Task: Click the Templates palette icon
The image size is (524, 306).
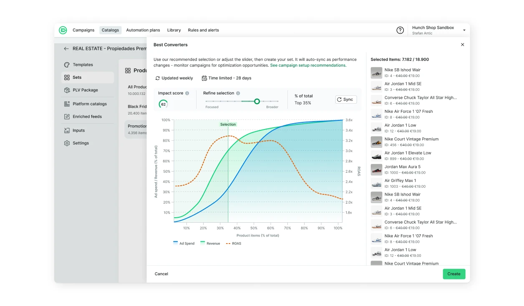Action: (x=67, y=65)
